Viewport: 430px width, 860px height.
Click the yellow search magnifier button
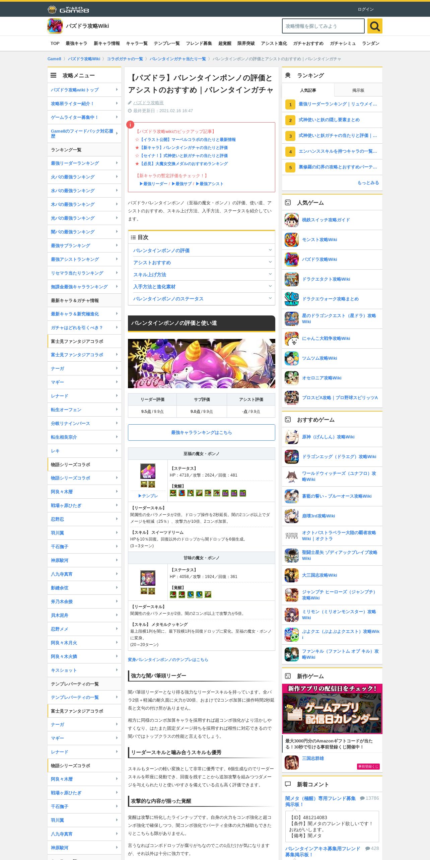tap(375, 26)
